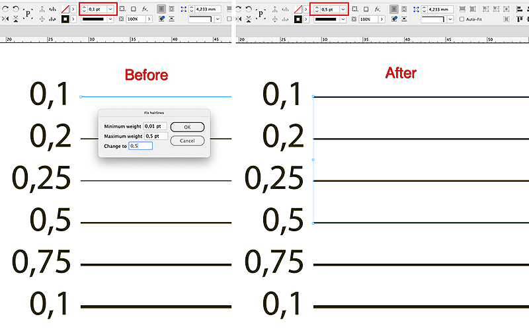Click the black stroke swatch in the left toolbar

tap(66, 20)
